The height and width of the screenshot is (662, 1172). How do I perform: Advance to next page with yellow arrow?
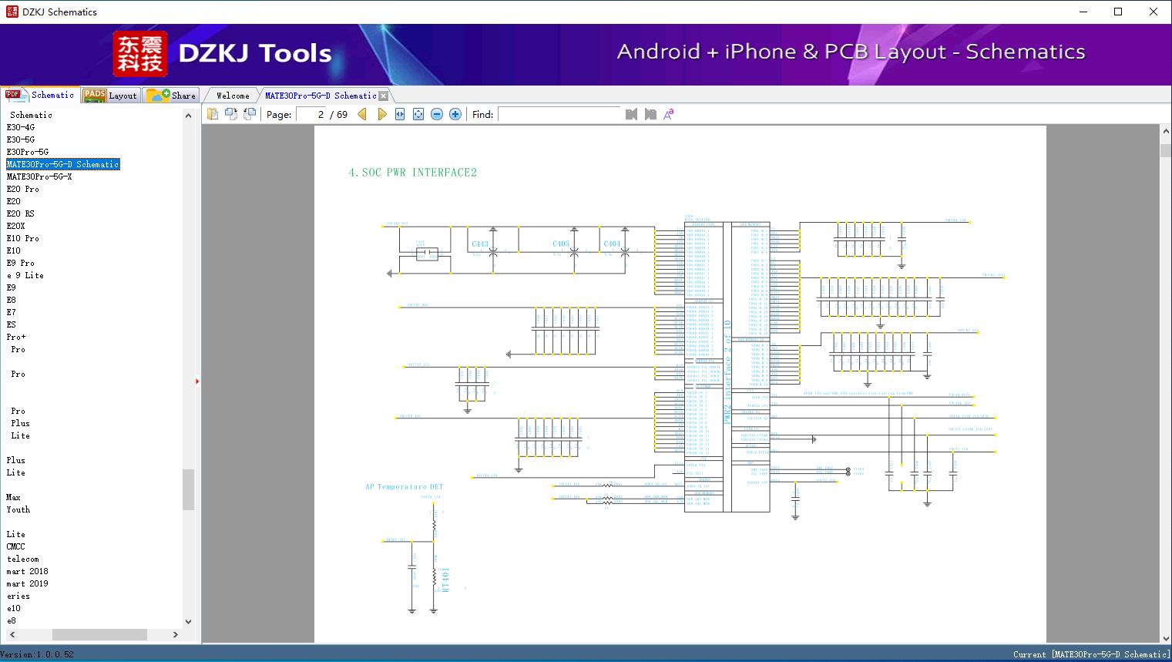click(x=381, y=114)
